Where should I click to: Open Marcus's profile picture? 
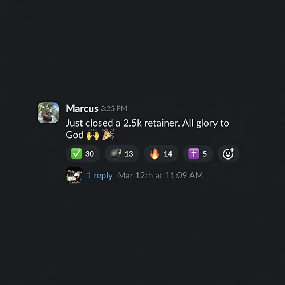[x=48, y=112]
